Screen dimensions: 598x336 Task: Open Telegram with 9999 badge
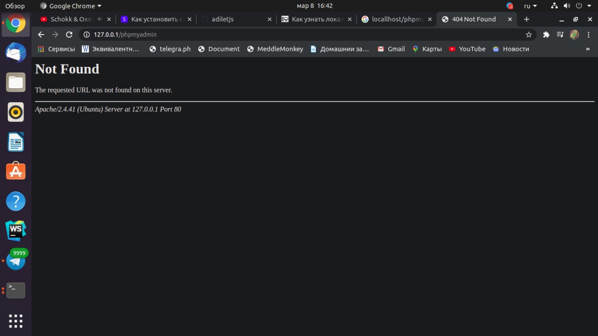(x=15, y=260)
